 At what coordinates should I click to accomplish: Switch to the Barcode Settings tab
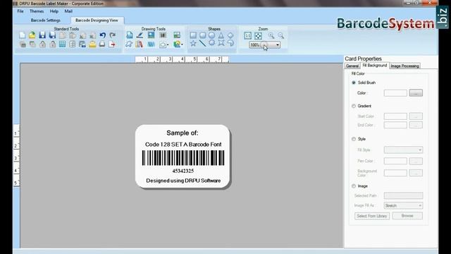45,20
